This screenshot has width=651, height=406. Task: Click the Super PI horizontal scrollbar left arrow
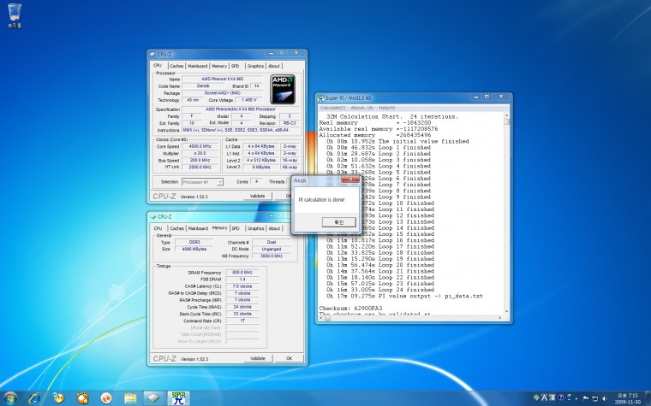(322, 318)
